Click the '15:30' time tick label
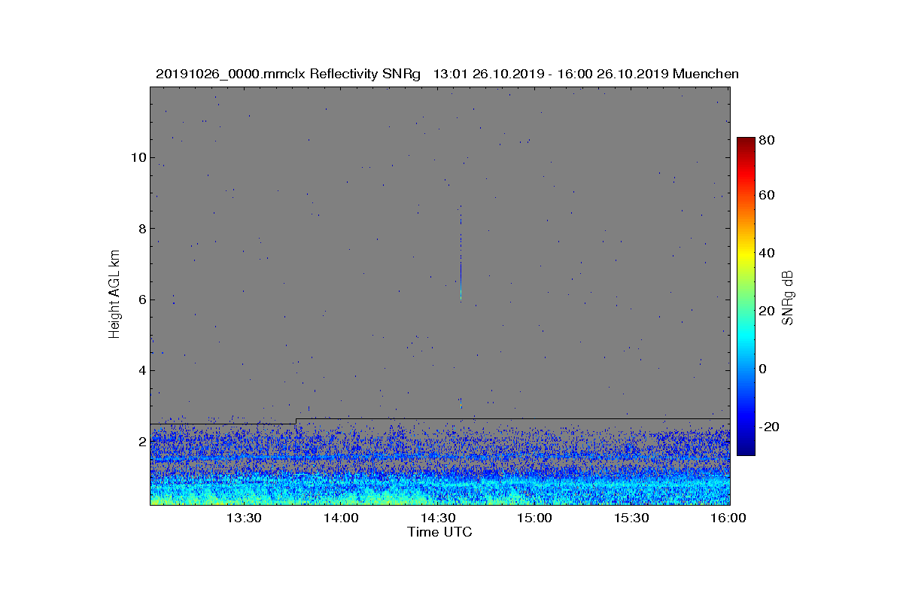 632,518
